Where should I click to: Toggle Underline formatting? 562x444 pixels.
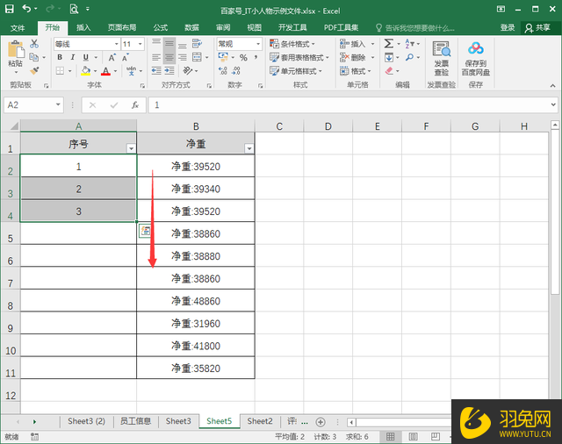(x=86, y=57)
